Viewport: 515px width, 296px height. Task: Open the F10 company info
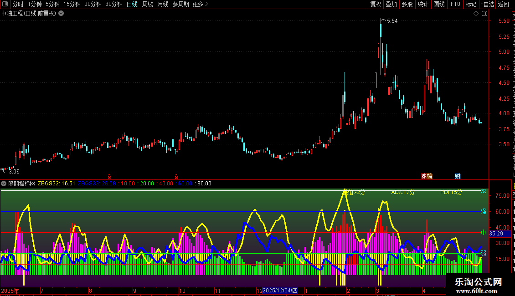pos(455,4)
